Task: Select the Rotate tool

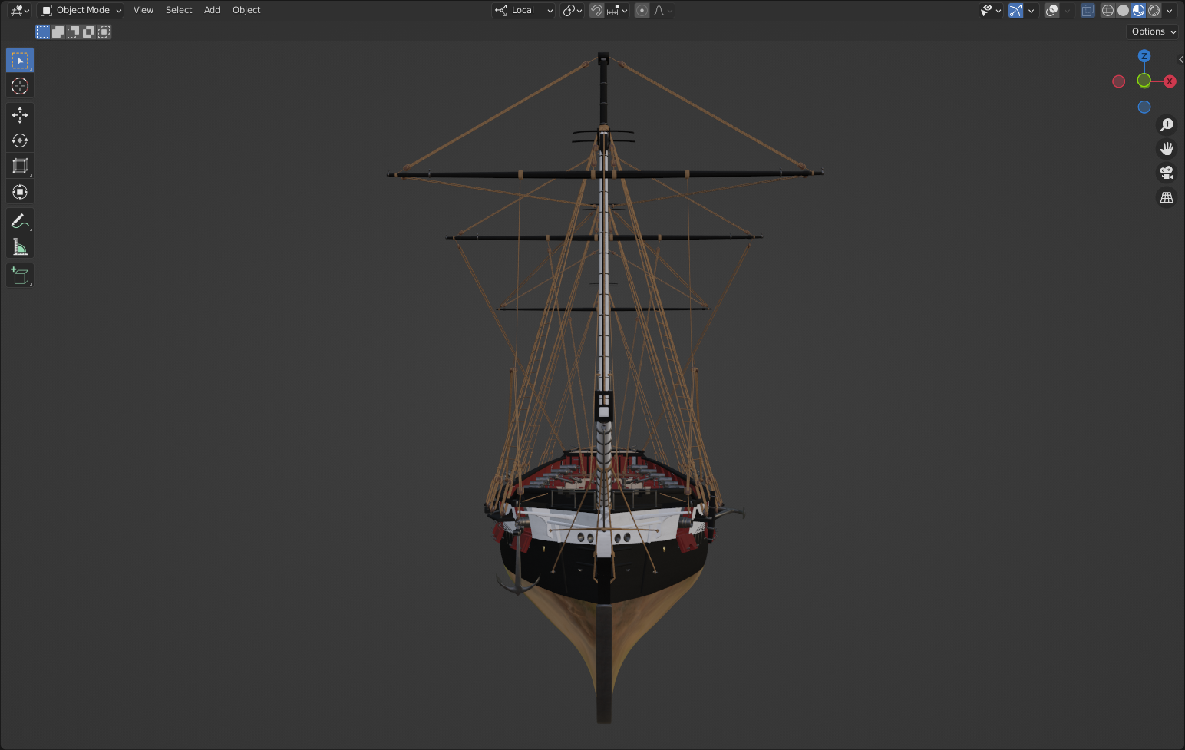Action: click(x=20, y=140)
